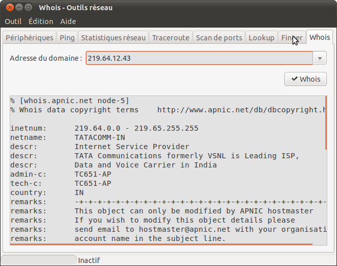Expand the domain address dropdown arrow
Screen dimensions: 337x266
click(320, 58)
